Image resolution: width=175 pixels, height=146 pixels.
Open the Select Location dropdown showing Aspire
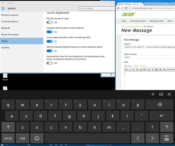150,57
